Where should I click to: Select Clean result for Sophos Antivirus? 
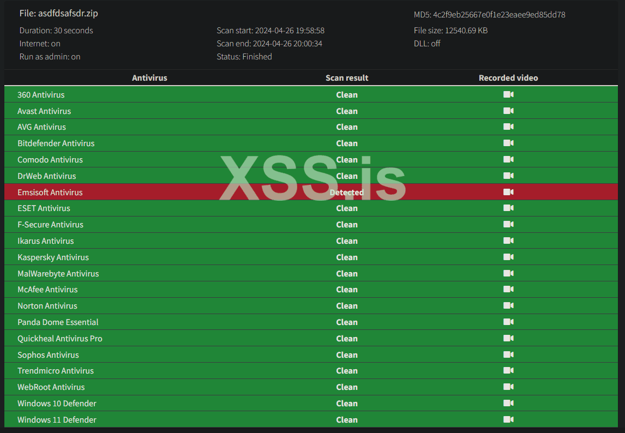(347, 355)
